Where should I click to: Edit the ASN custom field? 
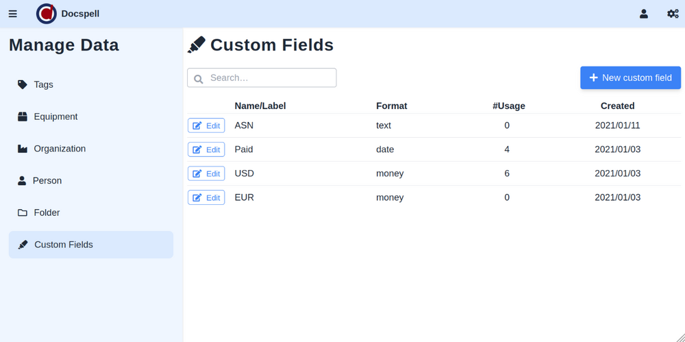pyautogui.click(x=206, y=126)
